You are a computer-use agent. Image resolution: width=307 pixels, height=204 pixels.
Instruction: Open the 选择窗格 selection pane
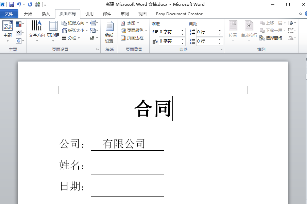coord(271,38)
